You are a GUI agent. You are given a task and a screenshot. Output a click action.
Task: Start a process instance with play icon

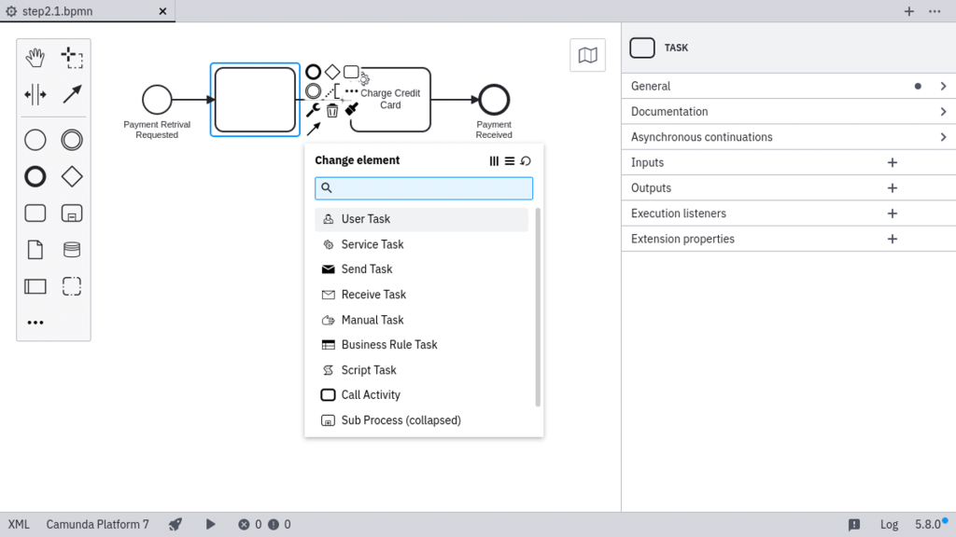(210, 525)
